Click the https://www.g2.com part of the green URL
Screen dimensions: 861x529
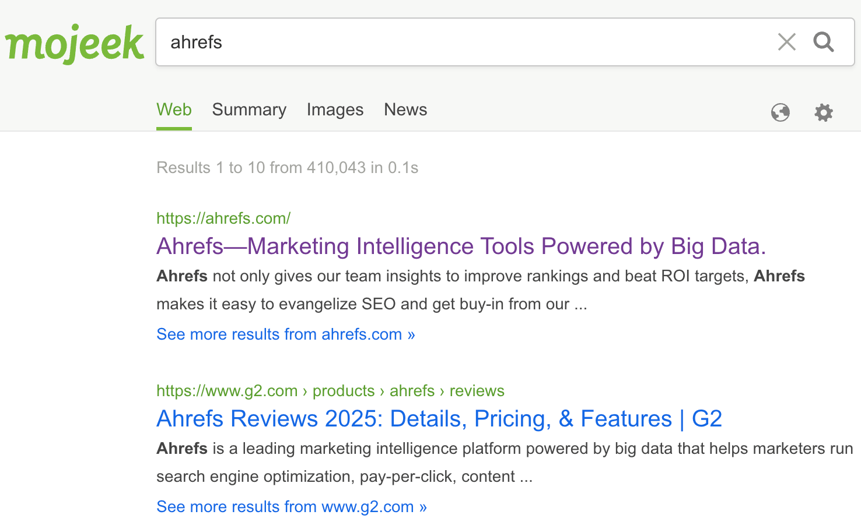point(227,391)
